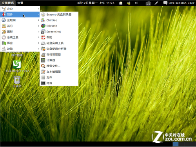Open the volume speaker icon
This screenshot has width=196, height=147.
click(x=136, y=3)
